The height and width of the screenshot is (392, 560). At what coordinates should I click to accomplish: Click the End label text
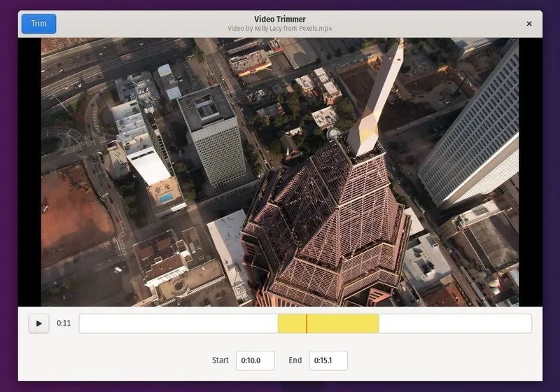(295, 360)
